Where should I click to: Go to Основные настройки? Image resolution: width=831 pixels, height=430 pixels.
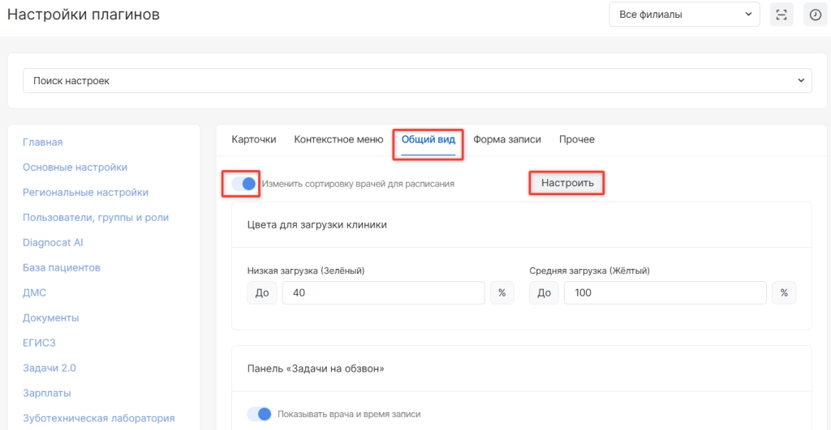[x=75, y=167]
